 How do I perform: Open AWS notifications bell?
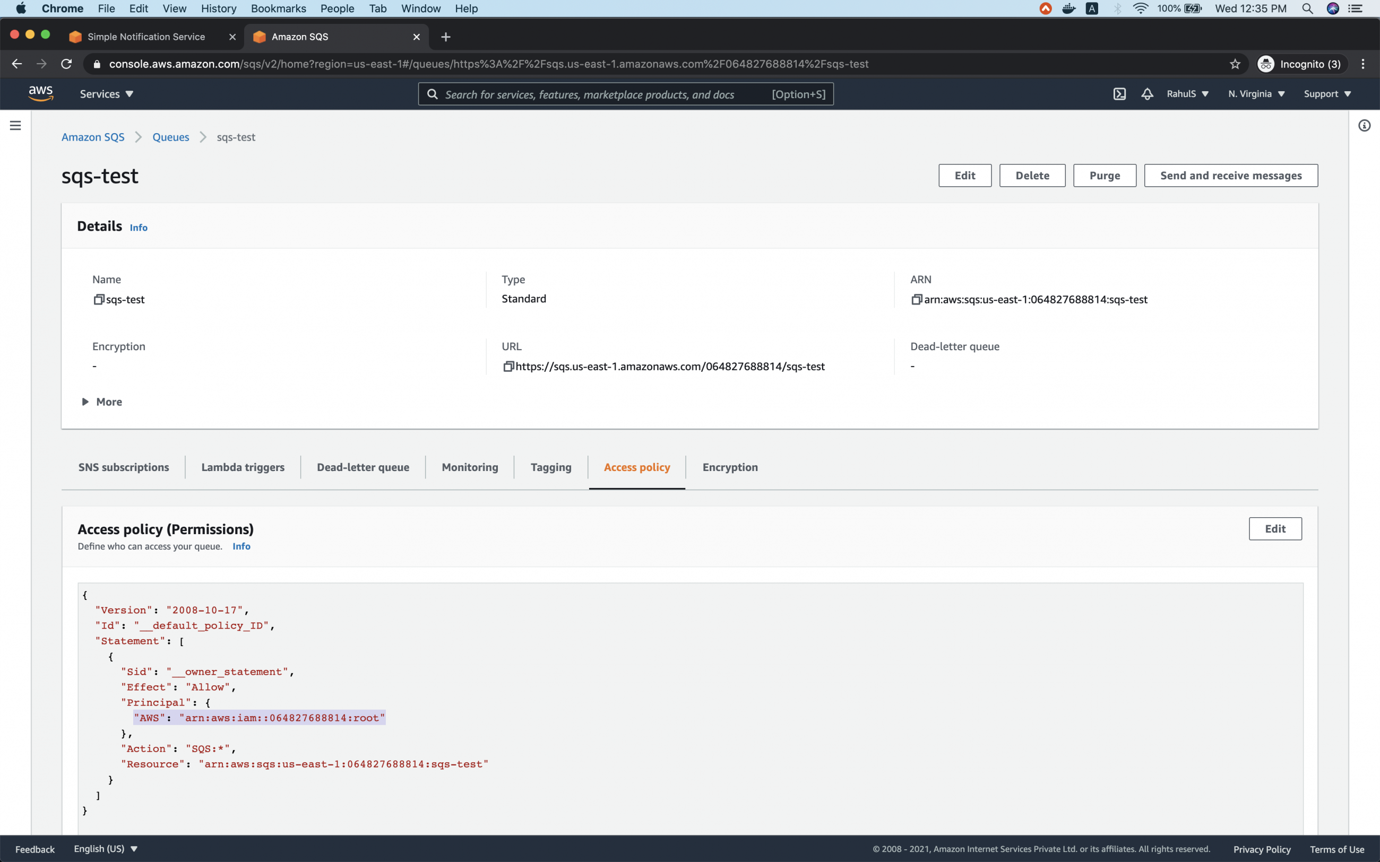pyautogui.click(x=1146, y=93)
